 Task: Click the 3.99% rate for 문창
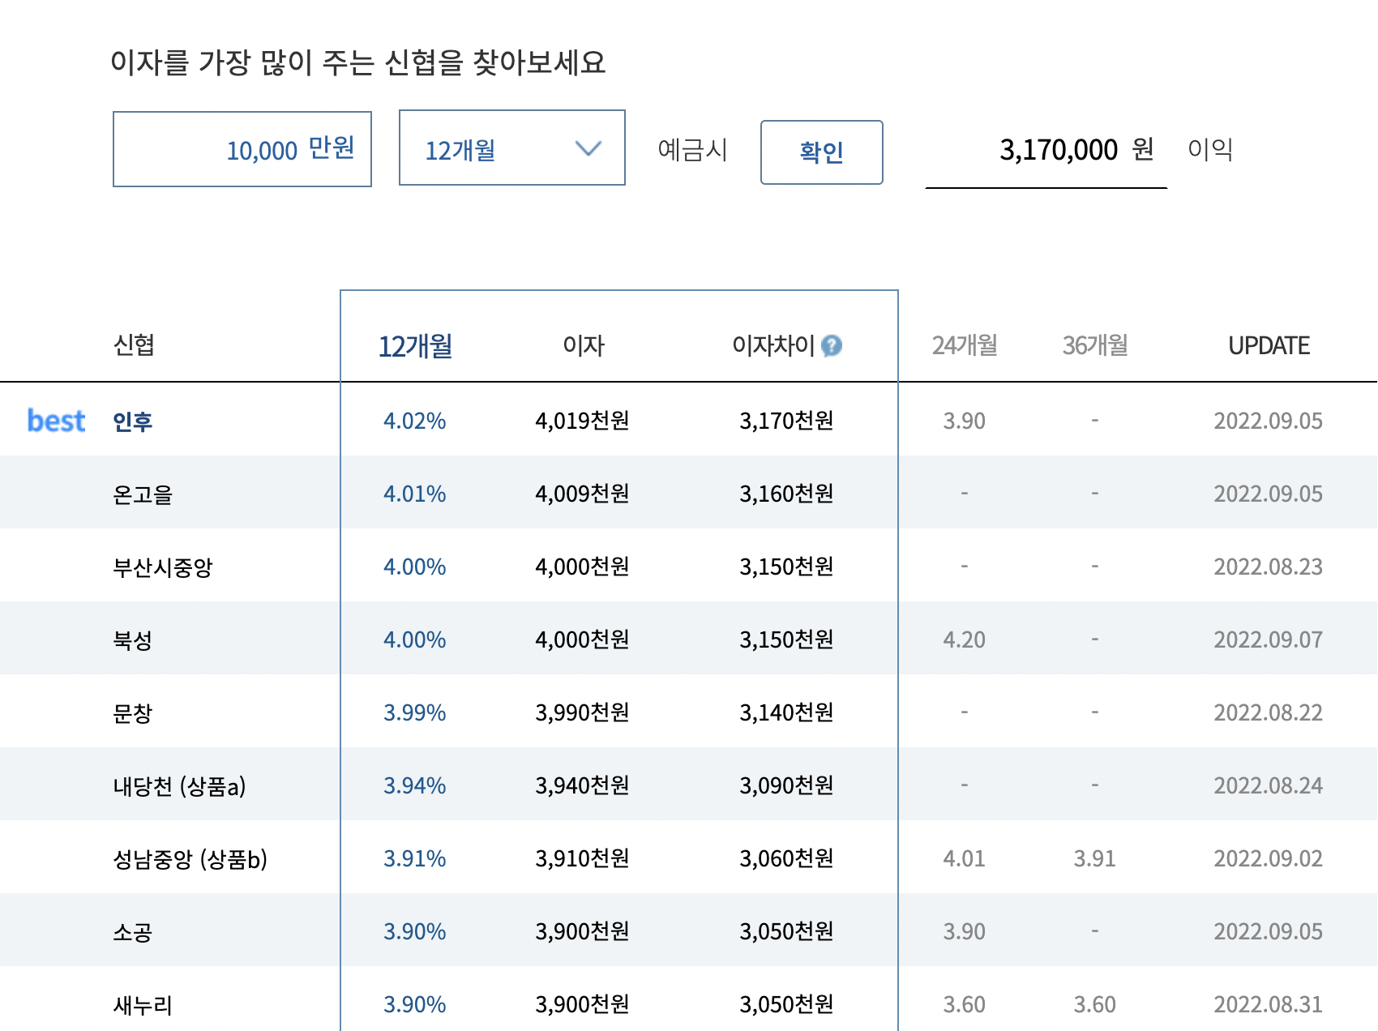(415, 712)
